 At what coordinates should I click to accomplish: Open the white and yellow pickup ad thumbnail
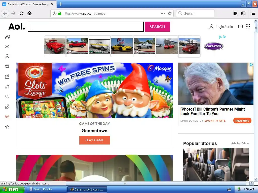[100, 46]
